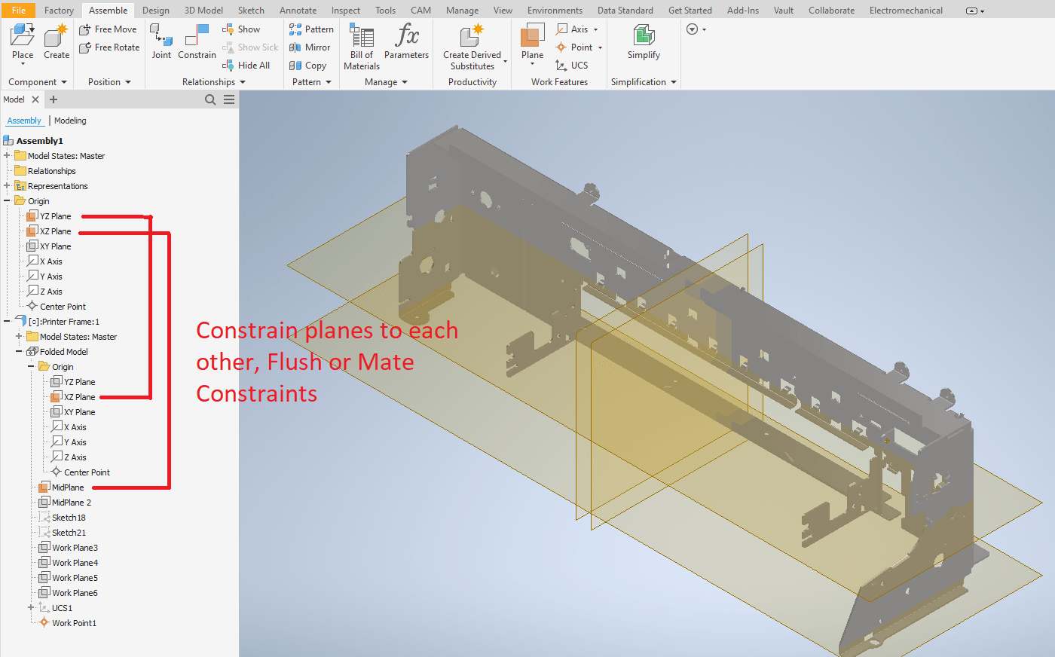Screen dimensions: 1055x657
Task: Switch browser to Modeling view
Action: point(70,121)
